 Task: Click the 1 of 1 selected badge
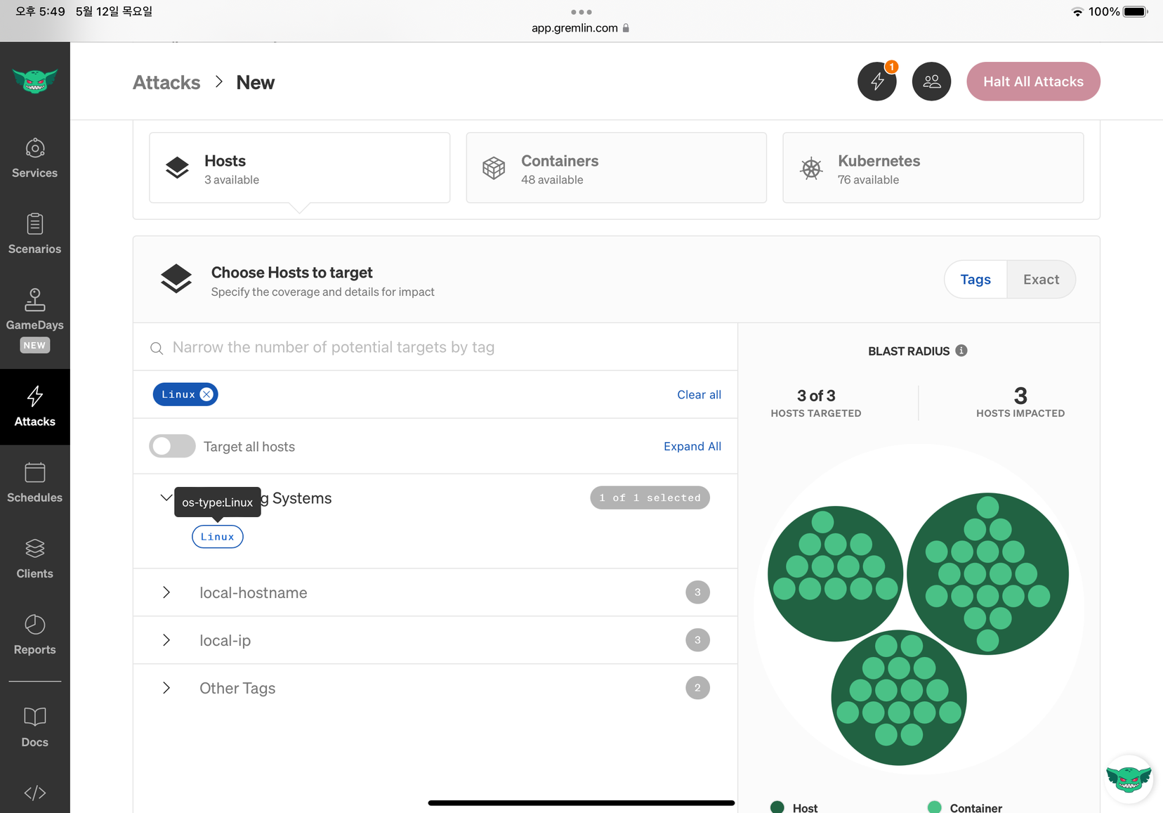[x=650, y=497]
